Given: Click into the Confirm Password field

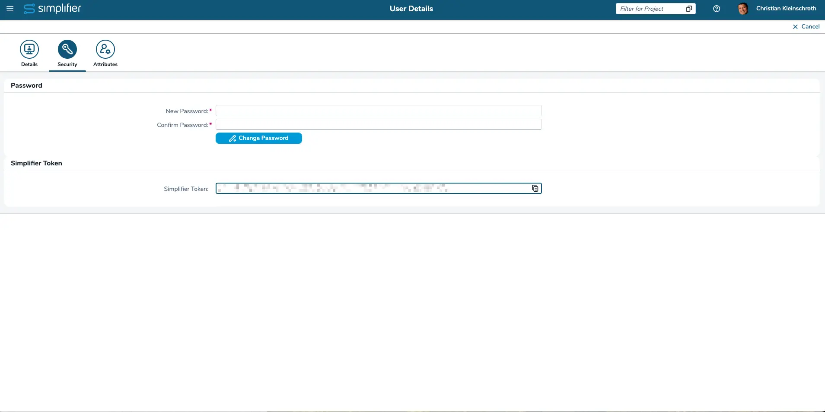Looking at the screenshot, I should (378, 125).
